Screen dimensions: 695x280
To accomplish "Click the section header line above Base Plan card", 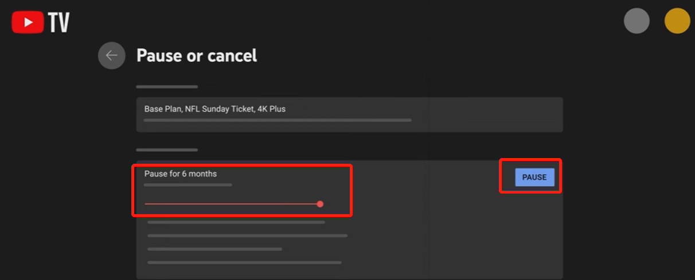I will coord(167,87).
